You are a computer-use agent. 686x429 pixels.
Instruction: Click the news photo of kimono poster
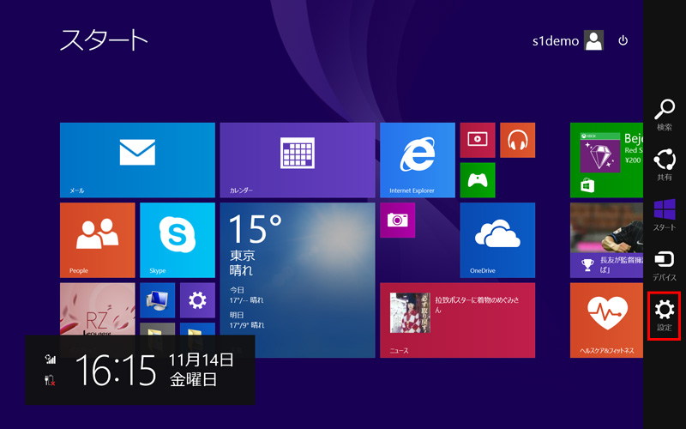(410, 313)
